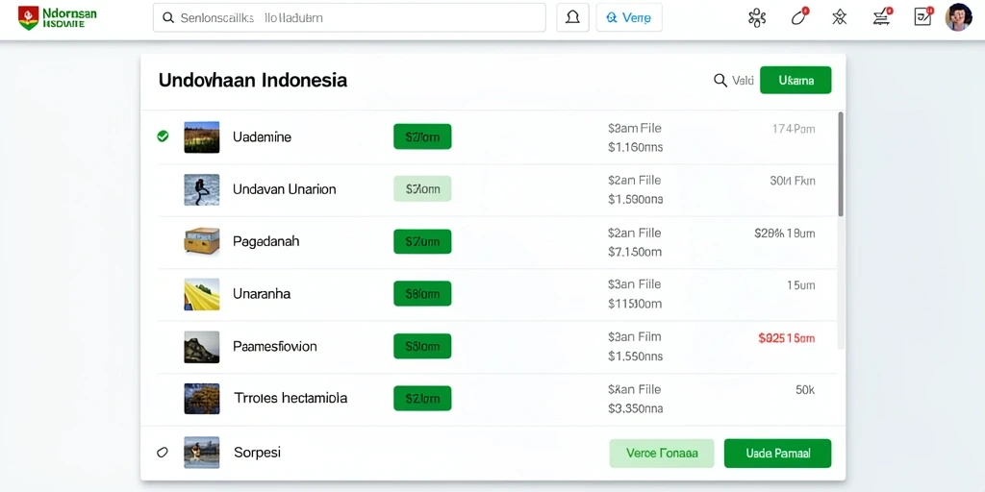Click the green Usama button

coord(796,81)
